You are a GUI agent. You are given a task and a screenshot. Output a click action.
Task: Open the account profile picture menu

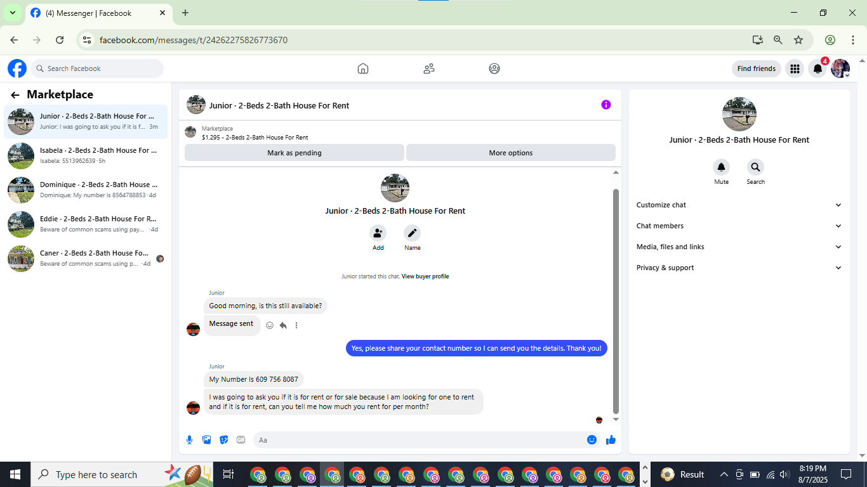point(840,68)
